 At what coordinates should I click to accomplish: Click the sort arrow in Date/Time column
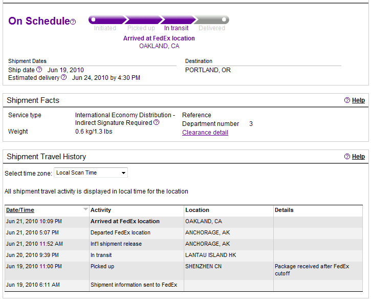pos(85,209)
